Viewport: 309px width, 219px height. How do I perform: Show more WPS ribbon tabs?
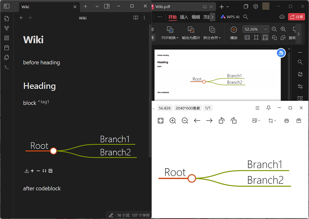pos(212,17)
